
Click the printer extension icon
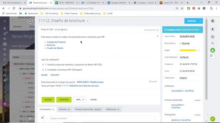(199, 8)
